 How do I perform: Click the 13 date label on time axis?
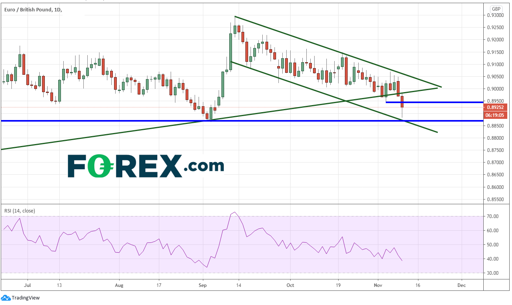point(59,285)
